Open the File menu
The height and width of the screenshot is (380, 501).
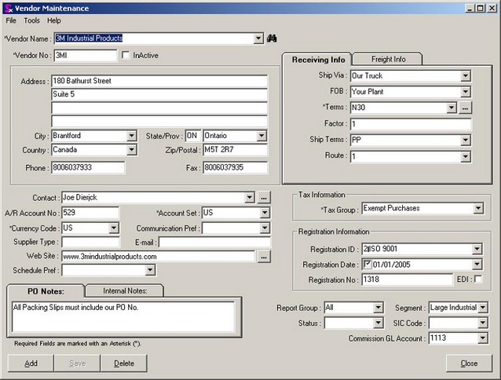[x=11, y=20]
